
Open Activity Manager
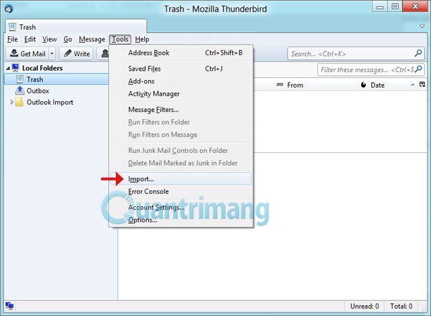(181, 94)
